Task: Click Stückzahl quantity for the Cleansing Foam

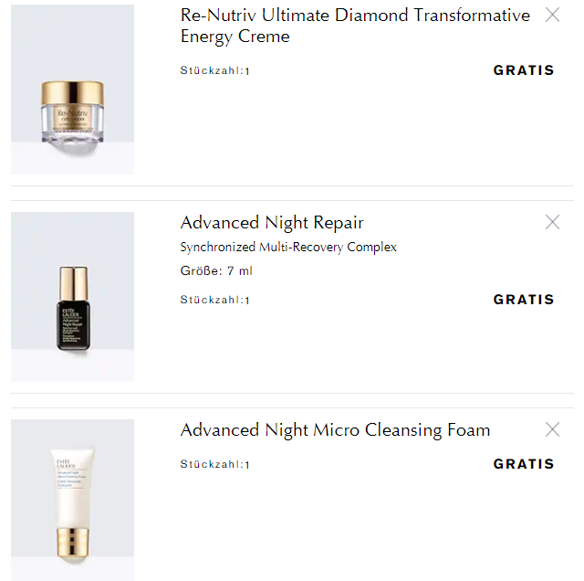Action: tap(215, 464)
